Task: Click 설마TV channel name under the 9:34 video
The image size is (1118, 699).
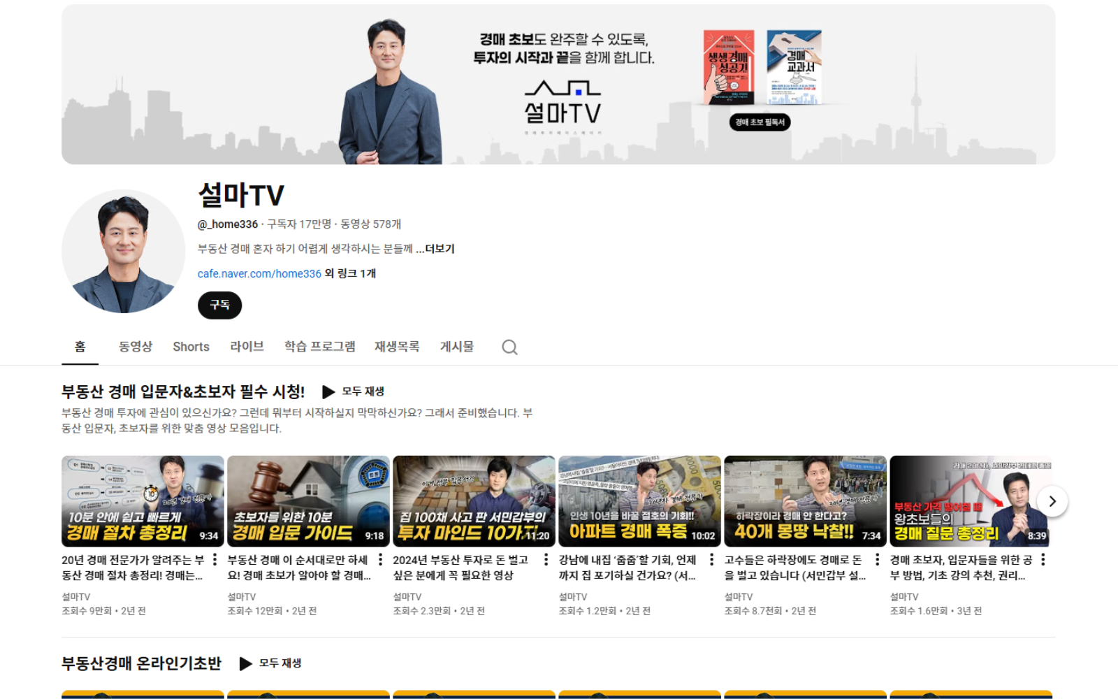Action: point(75,597)
